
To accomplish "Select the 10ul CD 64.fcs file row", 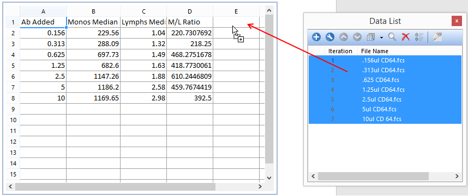I will pos(385,119).
